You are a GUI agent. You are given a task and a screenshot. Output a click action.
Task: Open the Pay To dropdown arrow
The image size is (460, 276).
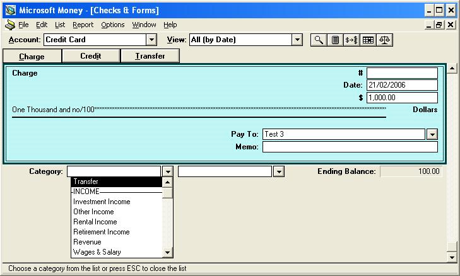point(432,134)
